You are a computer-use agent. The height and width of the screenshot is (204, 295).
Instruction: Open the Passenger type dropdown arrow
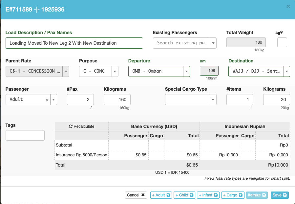click(53, 100)
